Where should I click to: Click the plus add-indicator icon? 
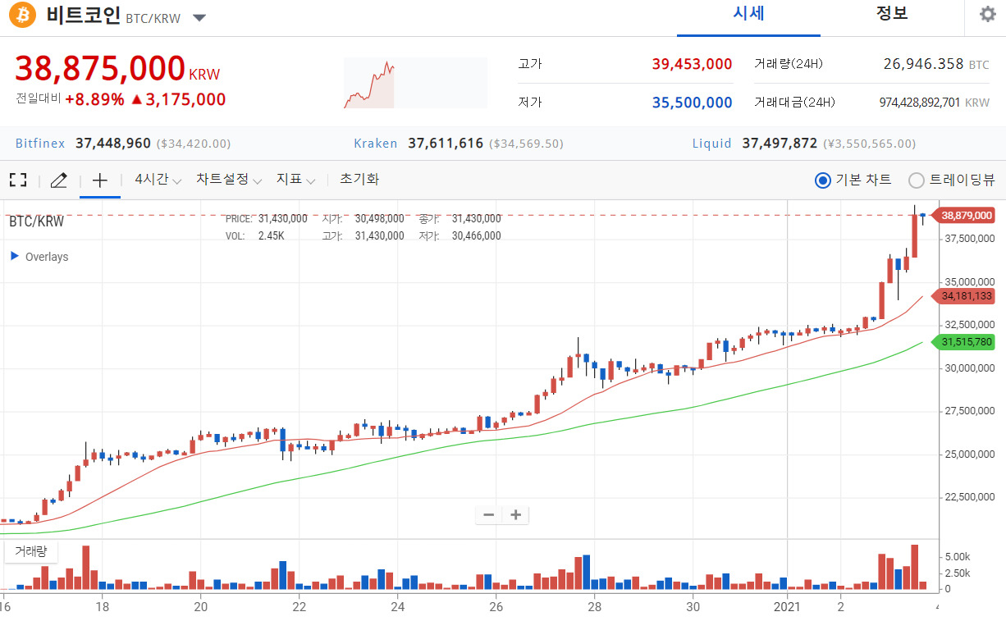point(99,179)
